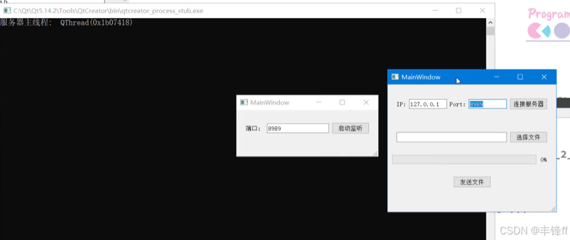
Task: Maximize the client MainWindow with blue title
Action: 520,77
